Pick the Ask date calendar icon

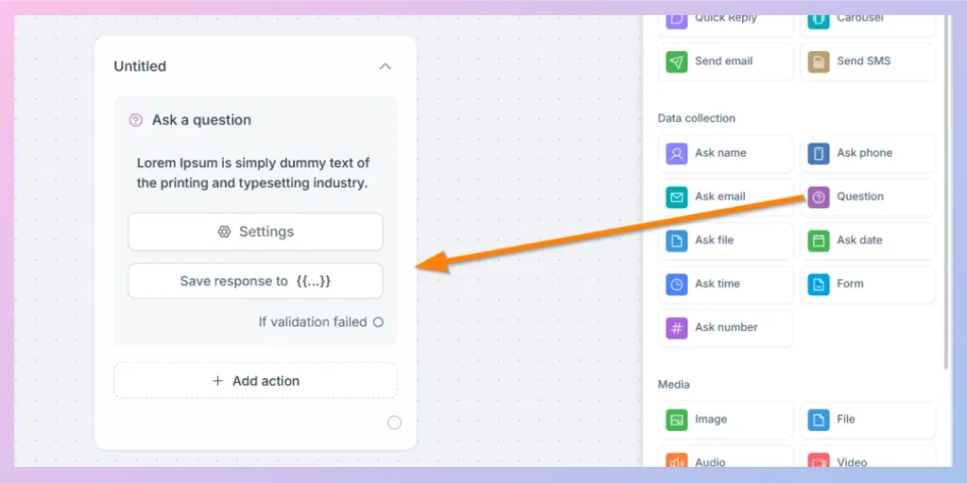tap(819, 241)
